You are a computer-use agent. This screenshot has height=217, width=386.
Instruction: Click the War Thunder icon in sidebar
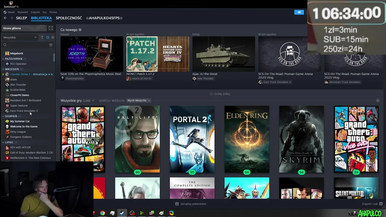click(7, 85)
